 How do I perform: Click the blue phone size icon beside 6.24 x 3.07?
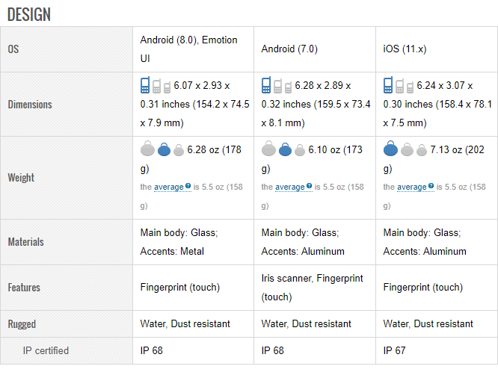click(389, 85)
